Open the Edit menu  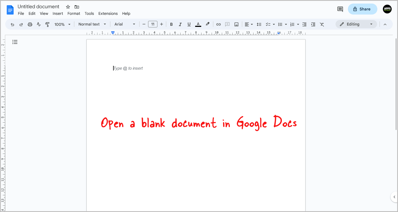32,13
